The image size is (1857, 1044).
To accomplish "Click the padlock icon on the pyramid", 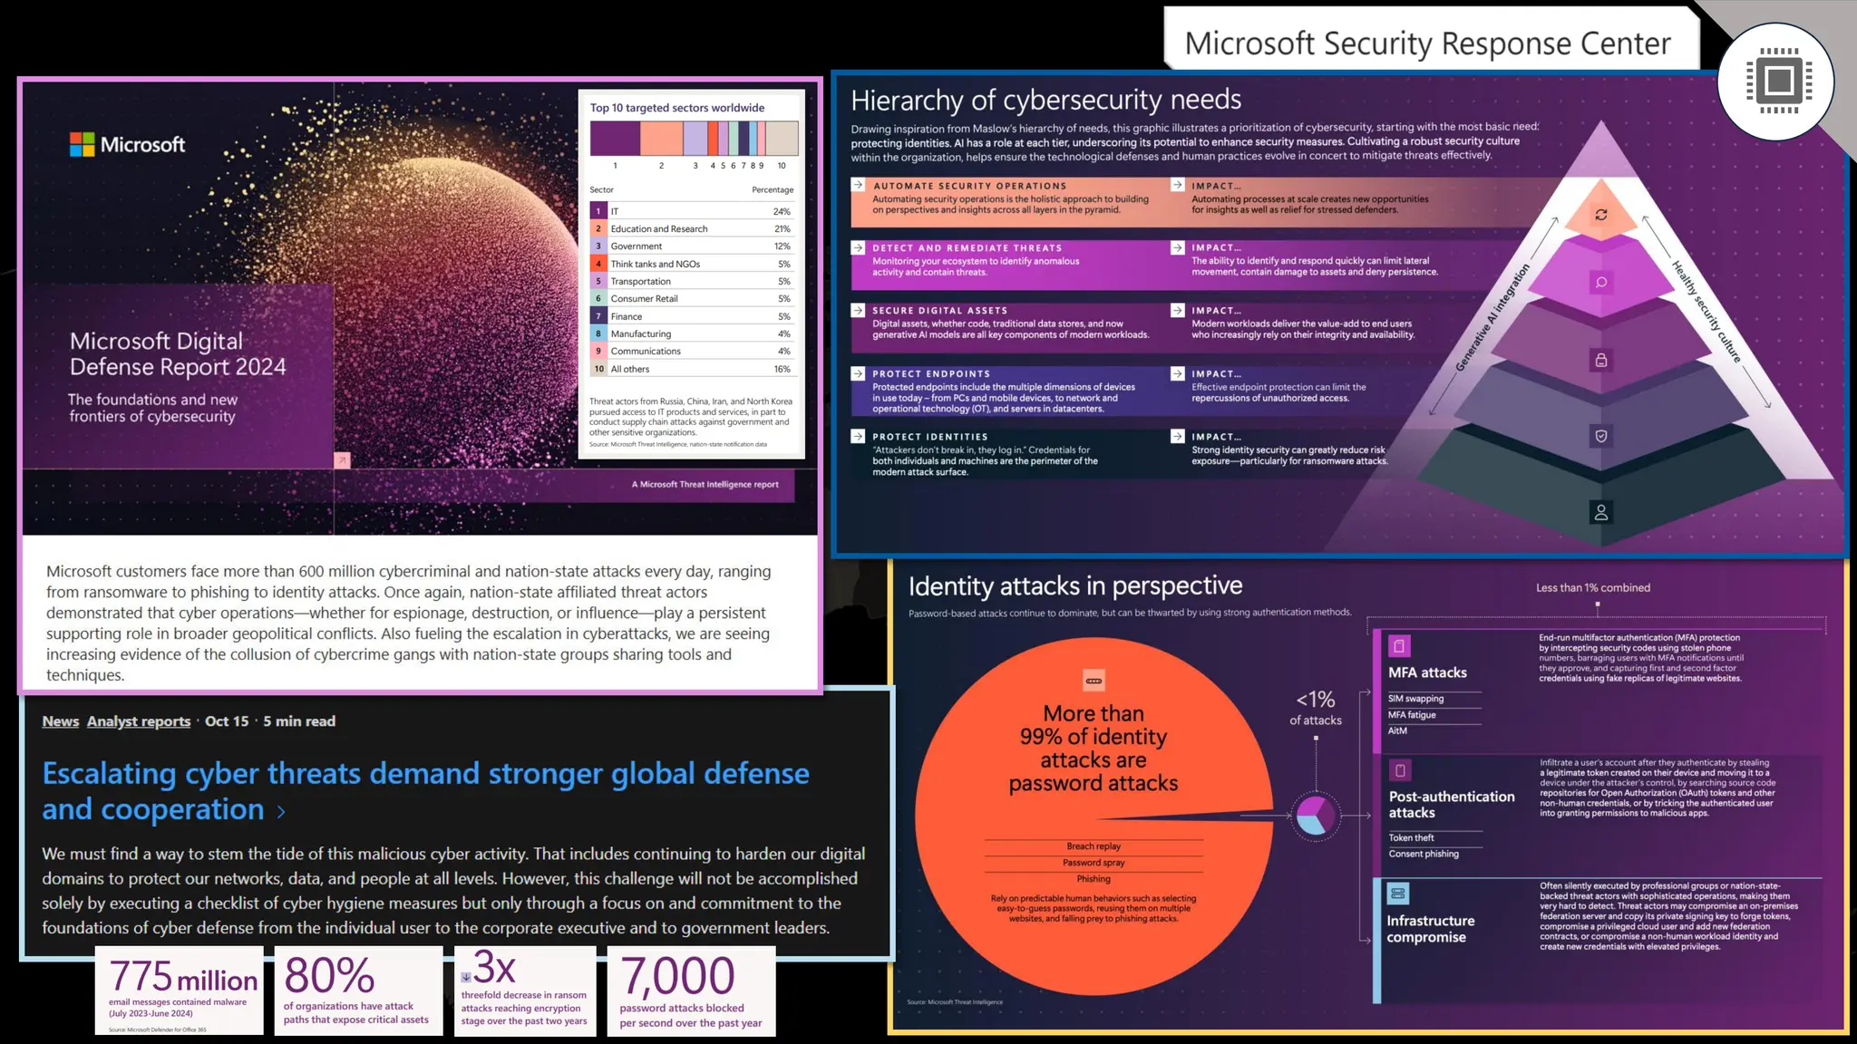I will tap(1601, 360).
